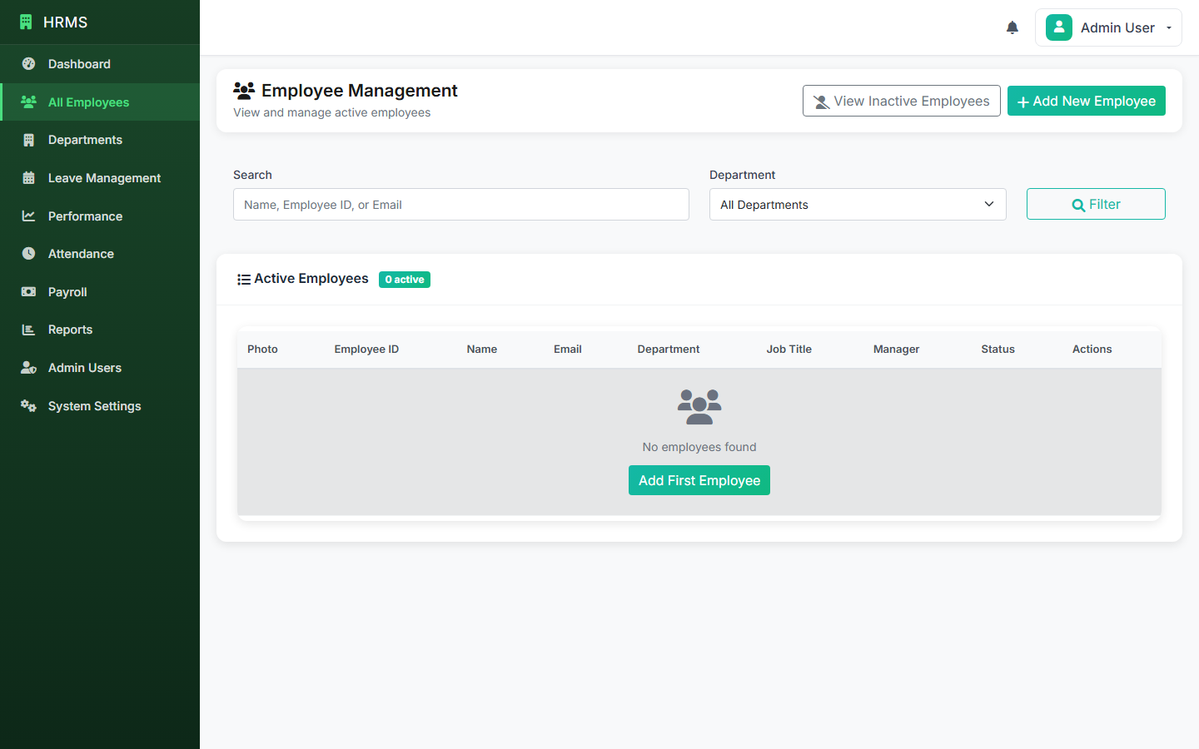Click the Email column header
The image size is (1199, 749).
click(x=568, y=350)
